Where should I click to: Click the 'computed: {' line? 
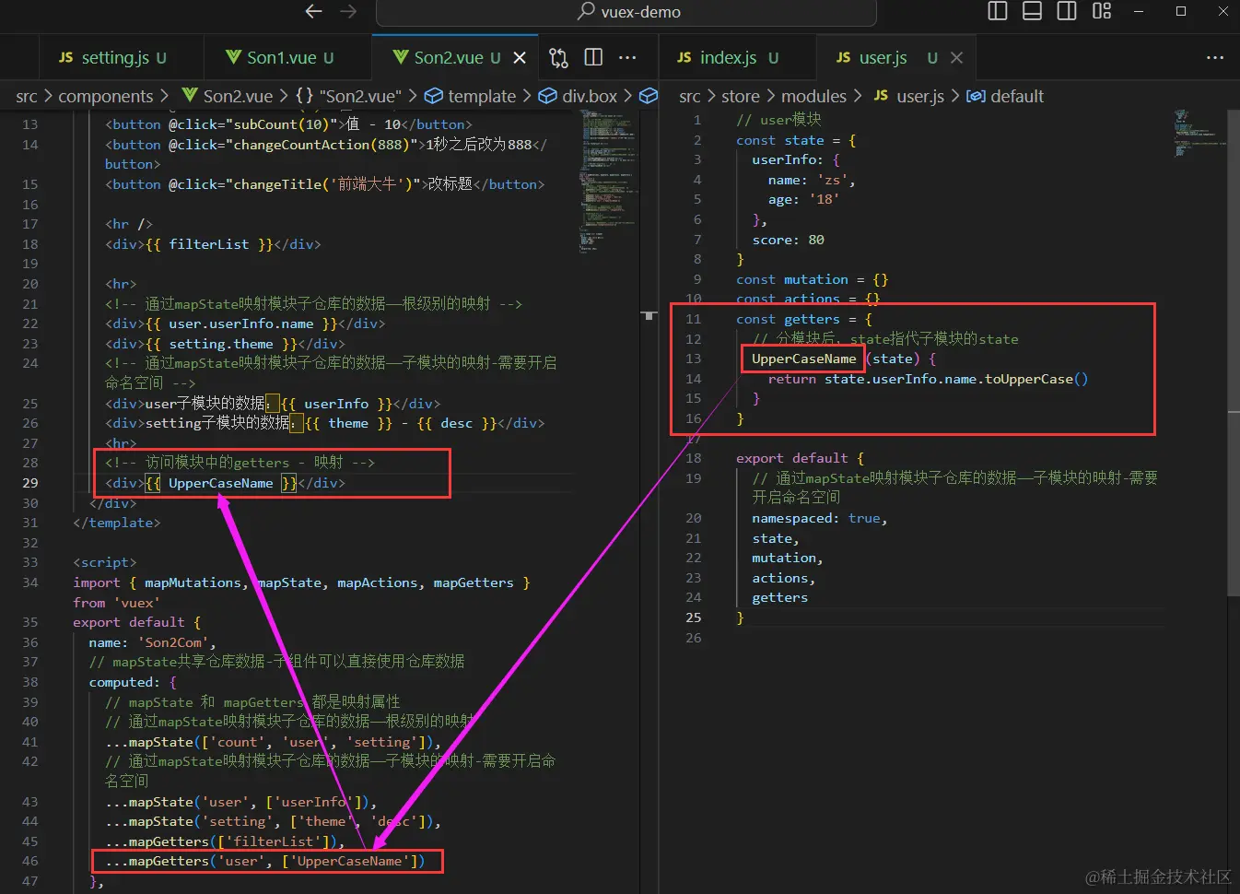133,682
